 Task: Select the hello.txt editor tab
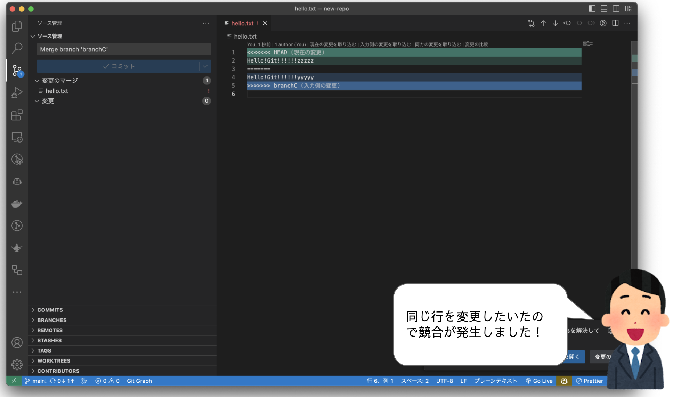(243, 23)
